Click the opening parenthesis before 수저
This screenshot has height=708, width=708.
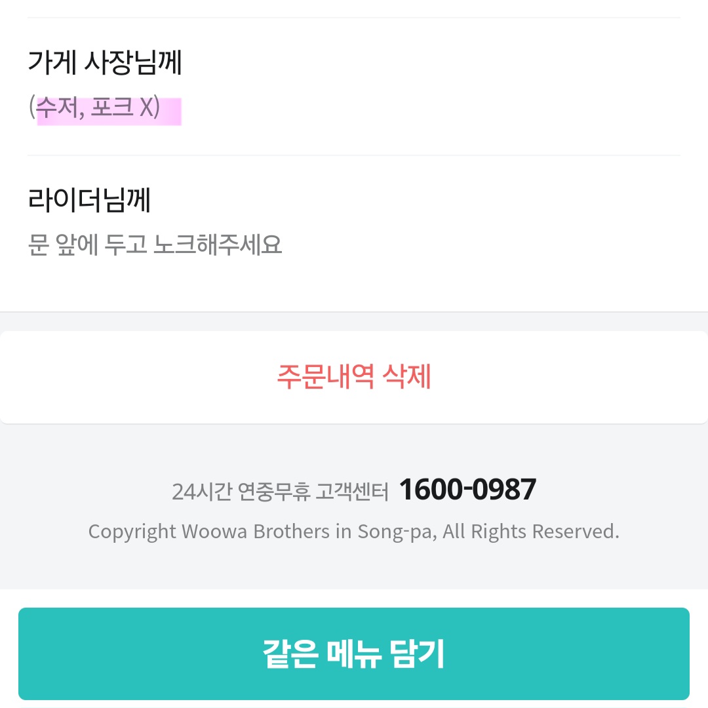click(31, 108)
